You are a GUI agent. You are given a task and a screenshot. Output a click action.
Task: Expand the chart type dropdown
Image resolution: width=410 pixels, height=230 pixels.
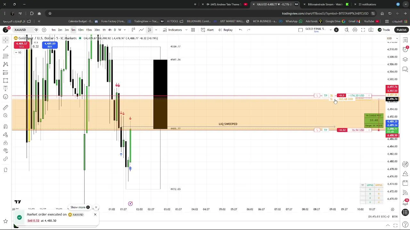point(156,30)
